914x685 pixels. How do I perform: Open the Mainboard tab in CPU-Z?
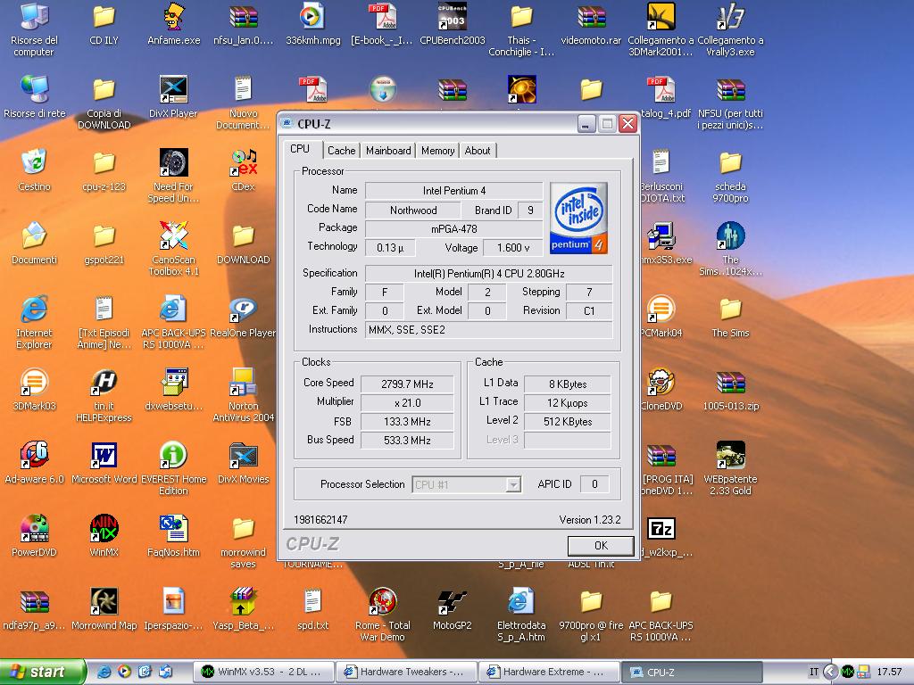point(388,150)
